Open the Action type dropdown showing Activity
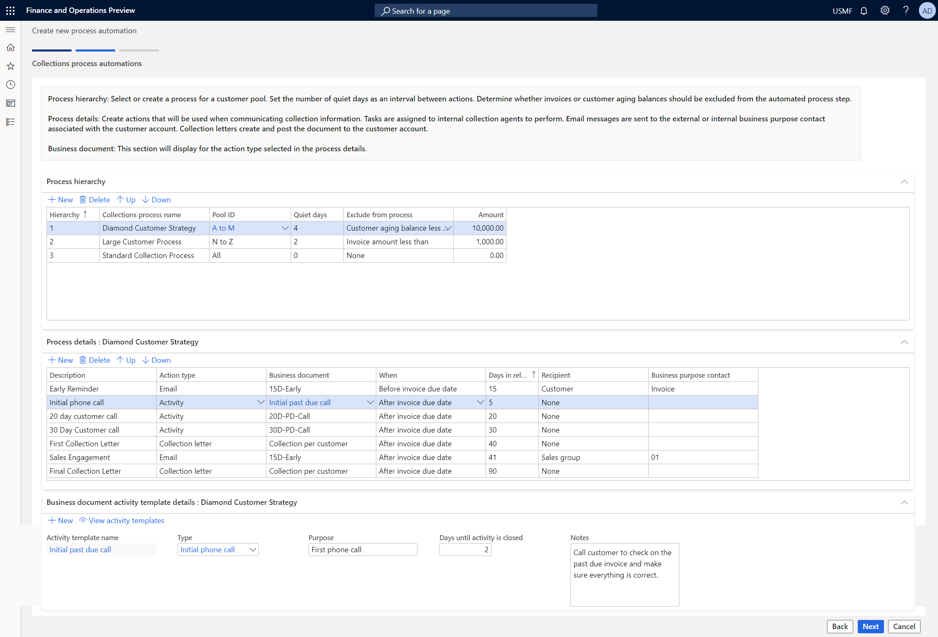This screenshot has width=938, height=637. pos(261,402)
